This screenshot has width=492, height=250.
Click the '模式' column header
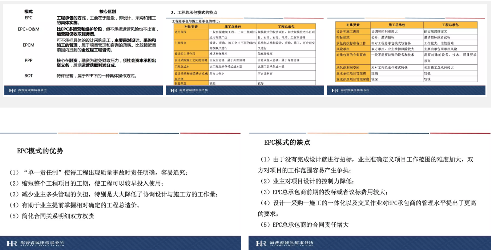(29, 12)
